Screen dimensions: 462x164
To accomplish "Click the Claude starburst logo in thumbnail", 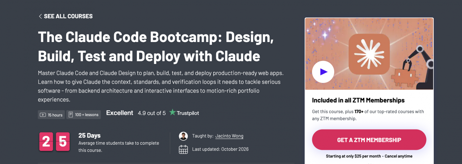I will (x=369, y=54).
